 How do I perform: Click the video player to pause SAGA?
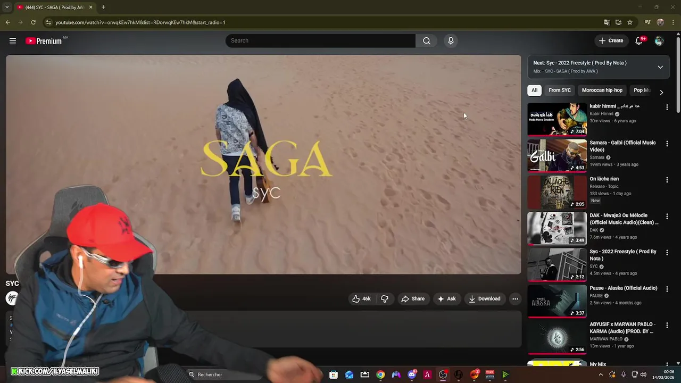pyautogui.click(x=263, y=164)
